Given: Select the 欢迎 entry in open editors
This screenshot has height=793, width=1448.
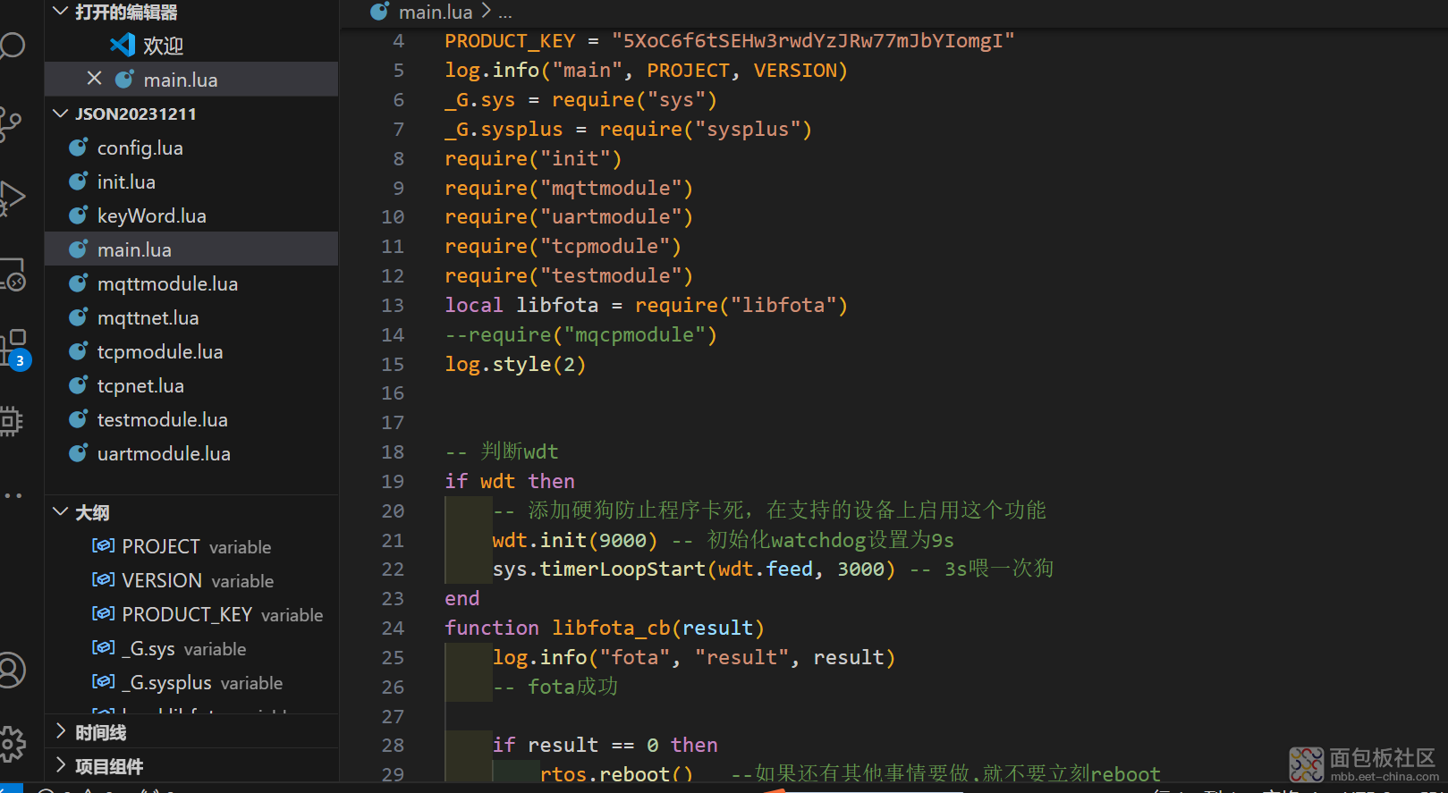Looking at the screenshot, I should (191, 46).
